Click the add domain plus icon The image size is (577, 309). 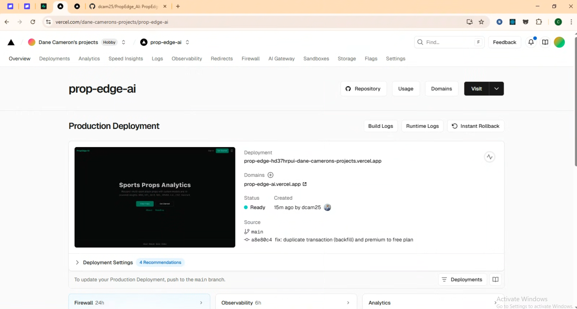270,175
